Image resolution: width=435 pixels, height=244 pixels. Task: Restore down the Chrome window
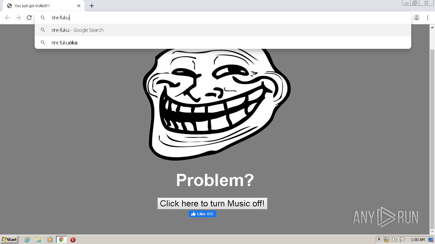415,3
